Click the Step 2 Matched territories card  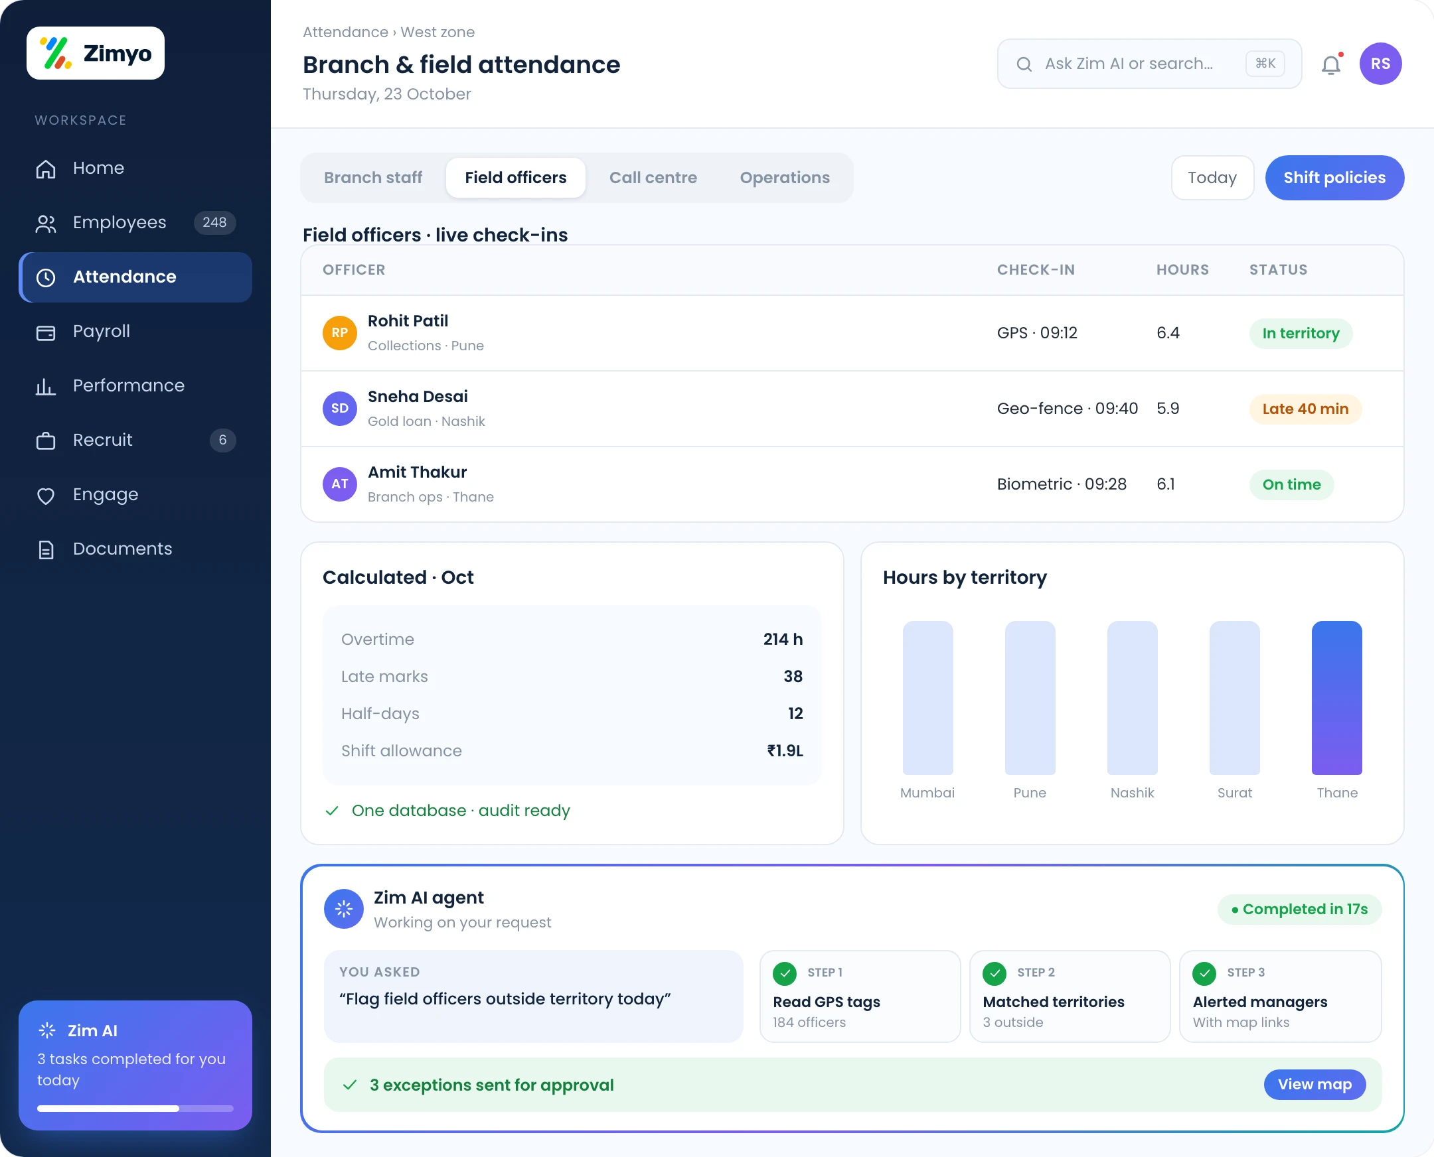click(1070, 997)
